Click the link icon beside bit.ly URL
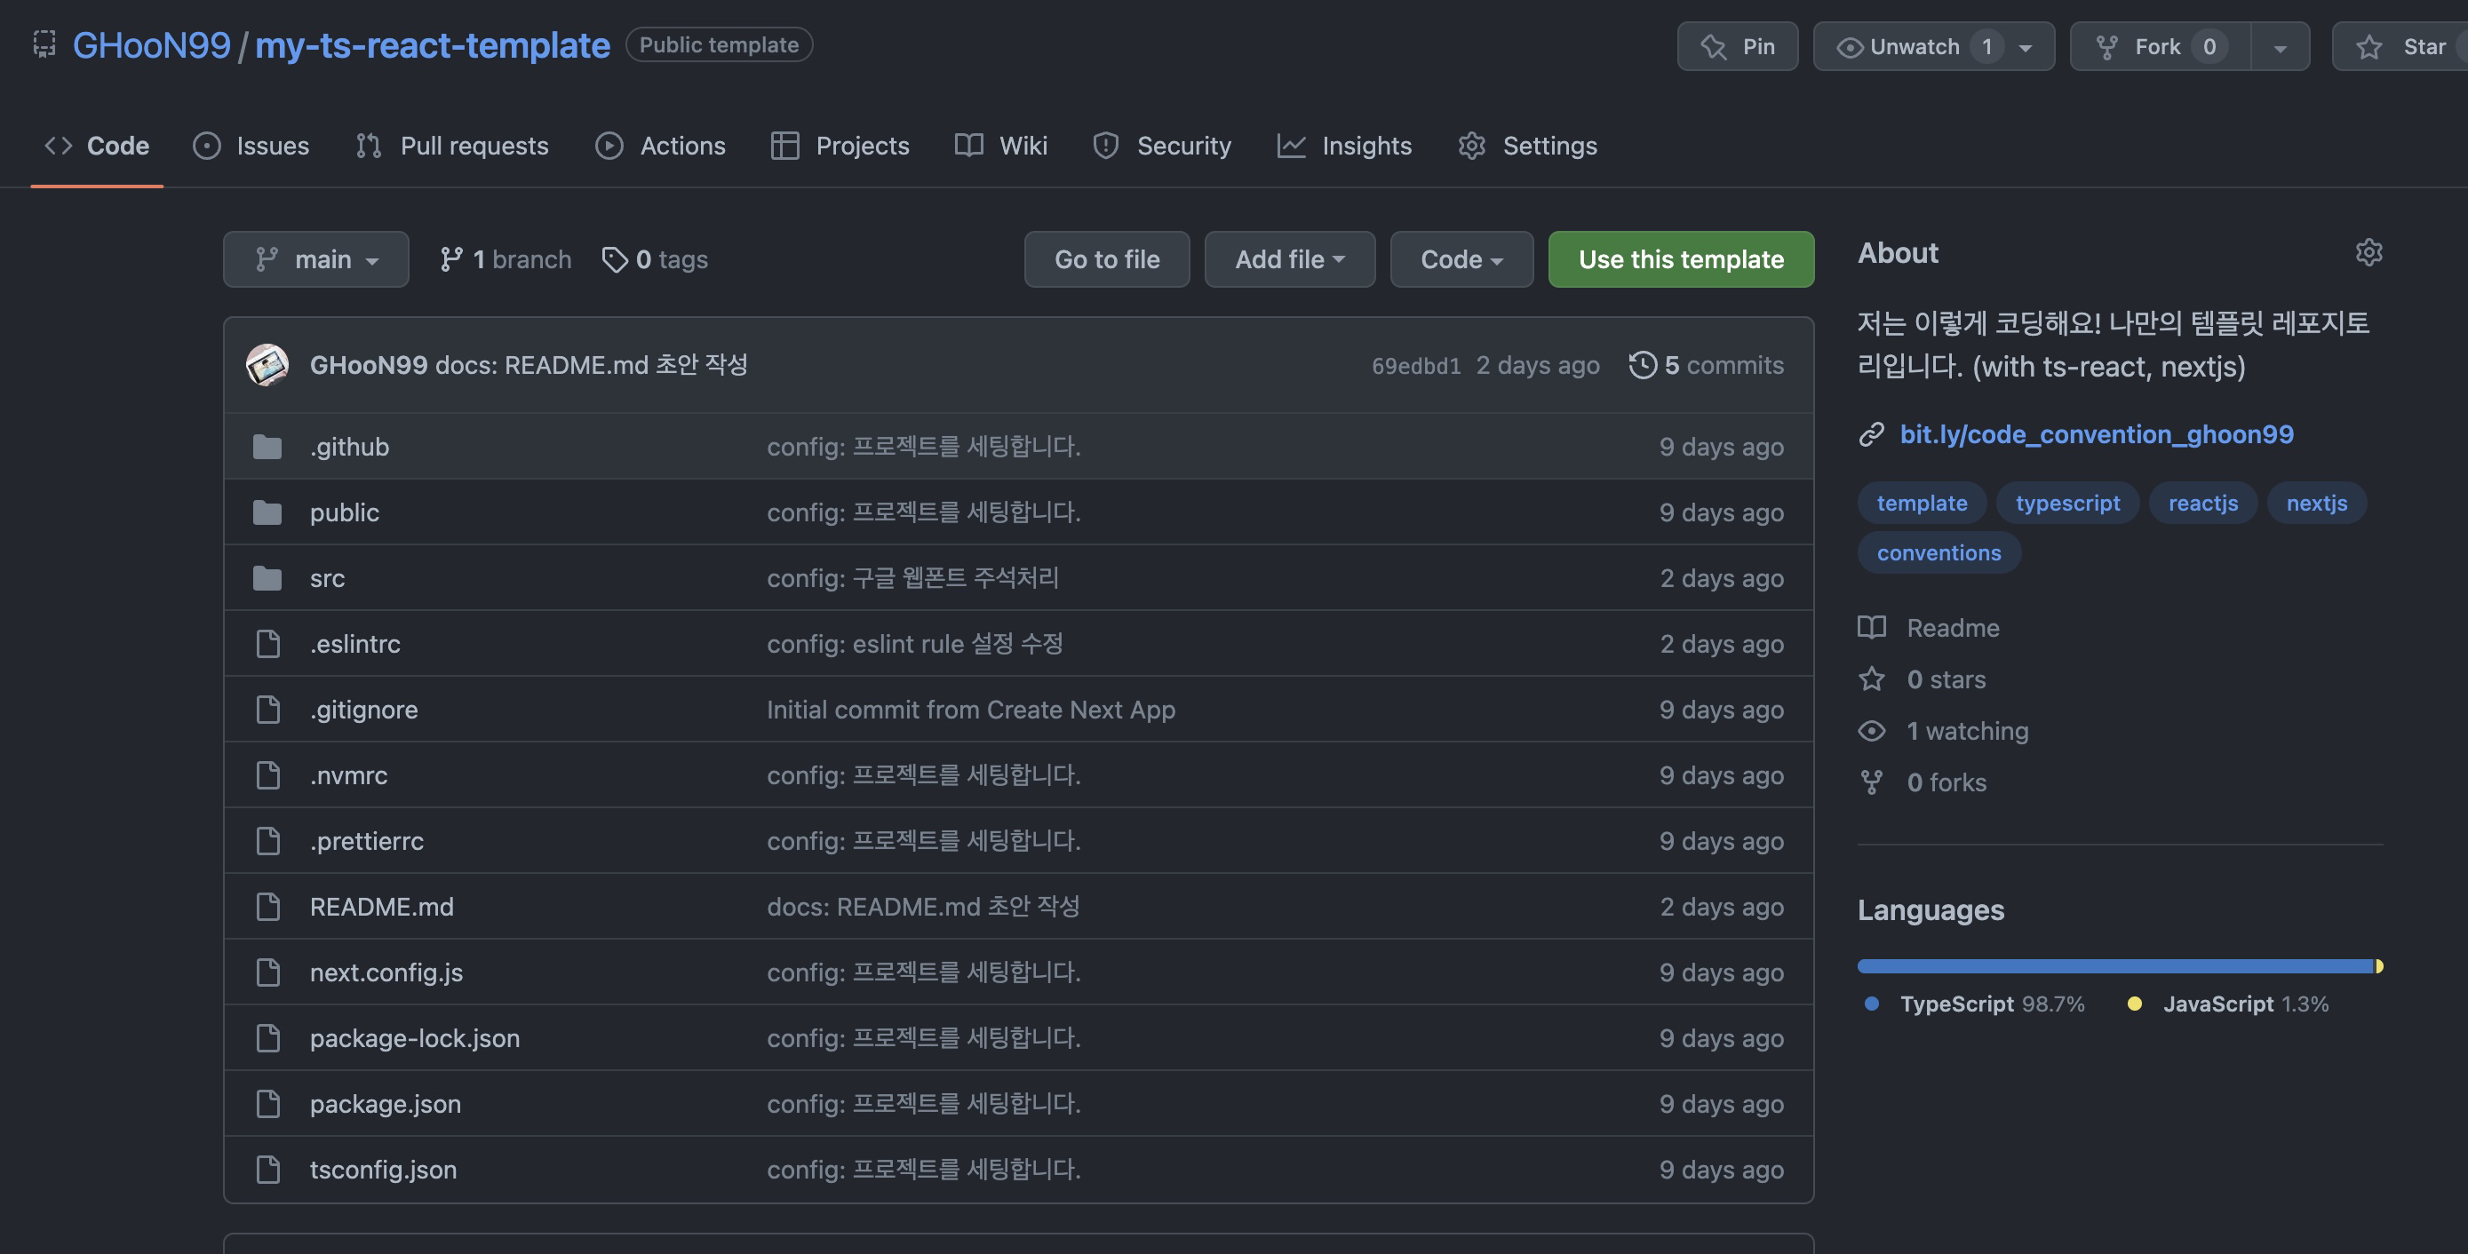Image resolution: width=2468 pixels, height=1254 pixels. tap(1871, 435)
